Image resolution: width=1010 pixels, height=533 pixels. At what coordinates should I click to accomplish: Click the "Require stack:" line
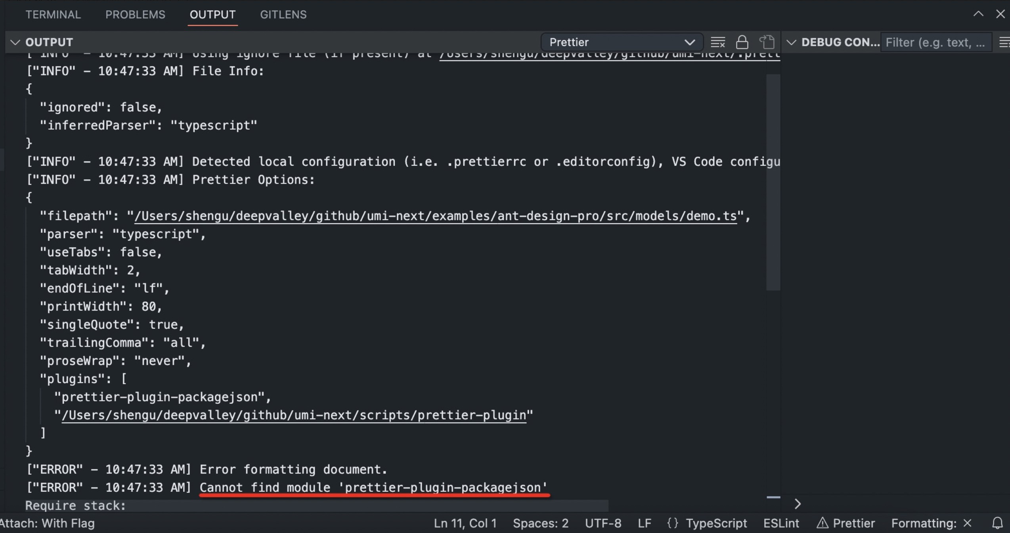(75, 506)
